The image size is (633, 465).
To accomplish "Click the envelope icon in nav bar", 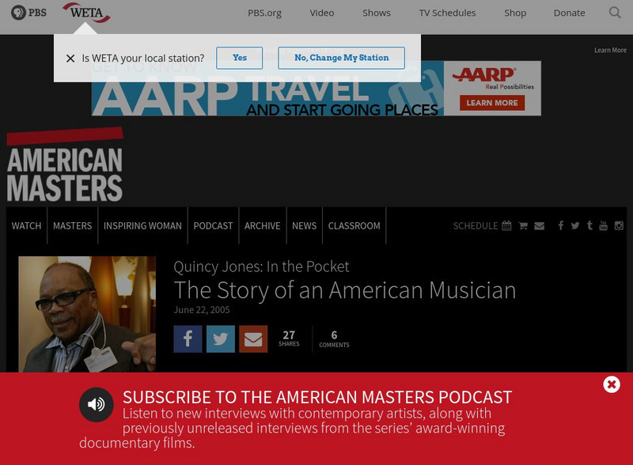I will (x=540, y=225).
